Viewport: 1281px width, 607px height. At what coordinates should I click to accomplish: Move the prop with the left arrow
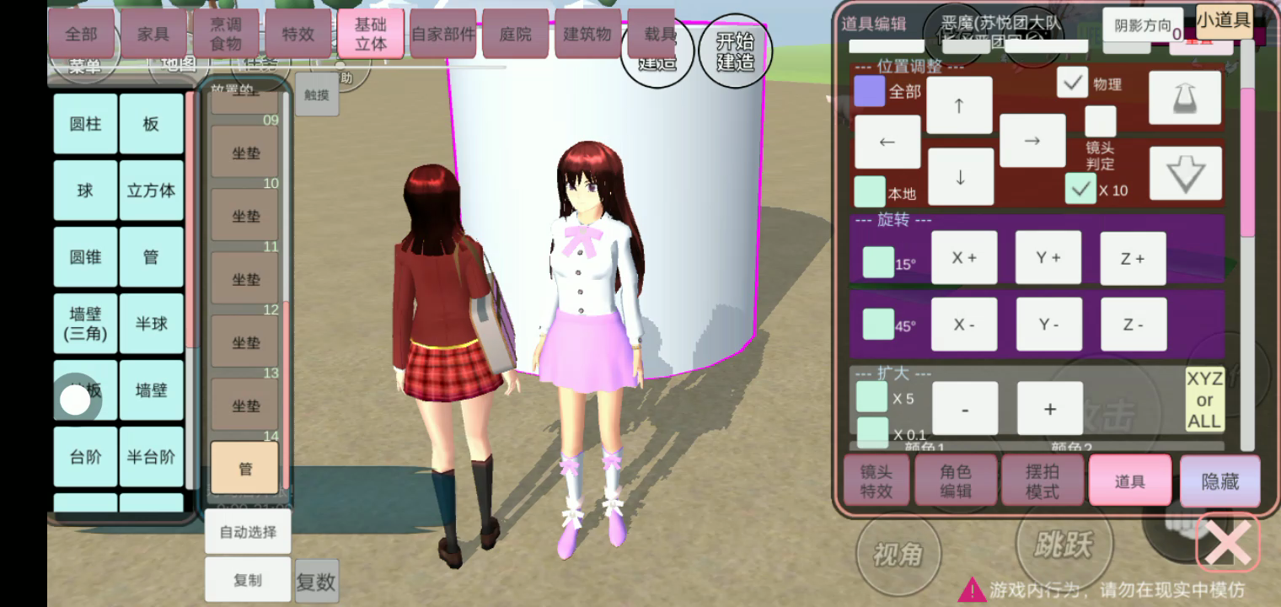[x=887, y=142]
